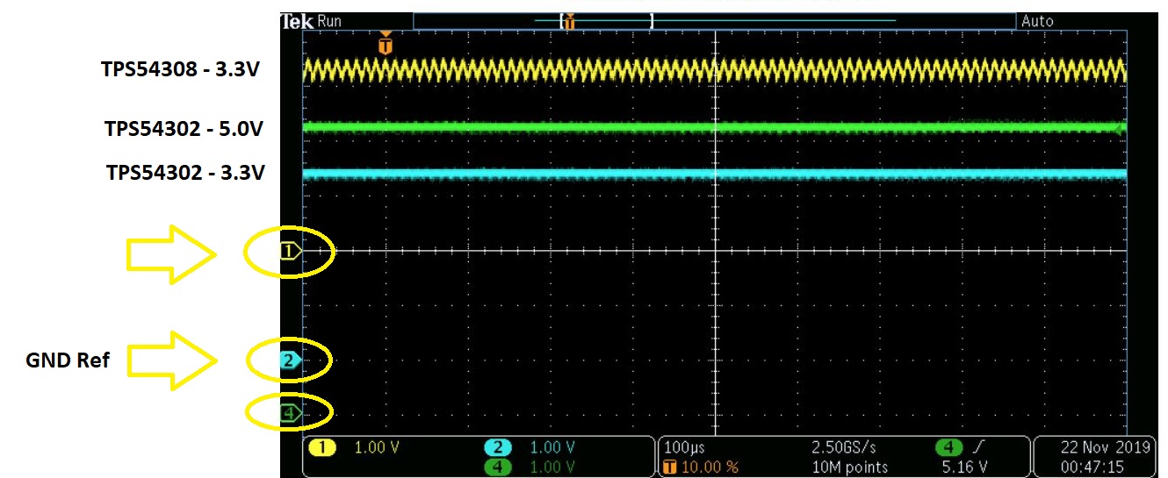Click the 00:47:15 time readout
1168x478 pixels.
(x=1092, y=467)
